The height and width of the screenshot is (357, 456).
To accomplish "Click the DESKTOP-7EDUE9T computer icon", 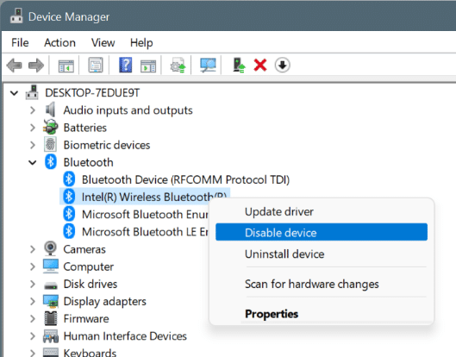I will coord(32,92).
